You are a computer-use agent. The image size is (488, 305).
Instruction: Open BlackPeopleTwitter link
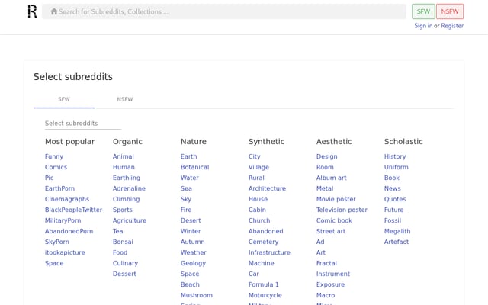click(x=73, y=210)
